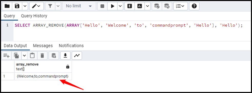
Task: Click the filter funnel icon
Action: (50, 6)
